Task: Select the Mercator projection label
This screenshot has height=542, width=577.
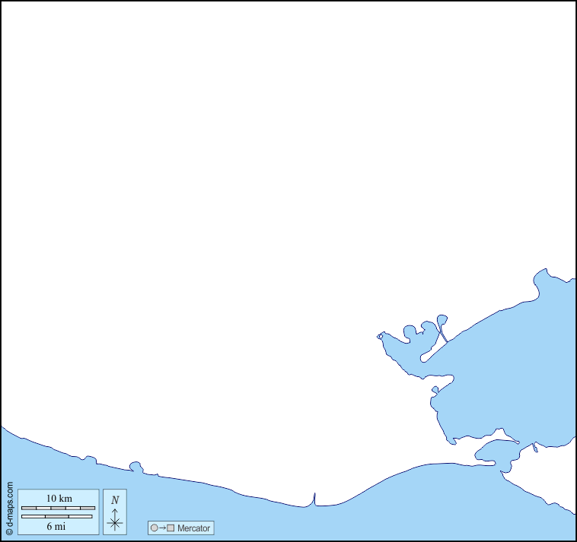Action: pyautogui.click(x=193, y=528)
